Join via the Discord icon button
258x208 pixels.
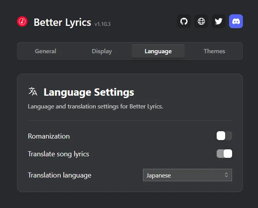point(236,21)
